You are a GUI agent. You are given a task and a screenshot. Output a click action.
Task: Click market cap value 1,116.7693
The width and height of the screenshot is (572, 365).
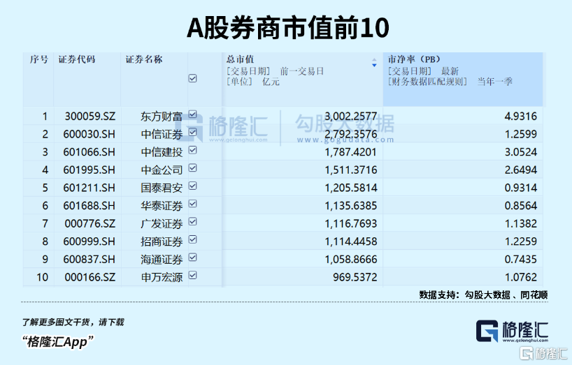point(351,223)
